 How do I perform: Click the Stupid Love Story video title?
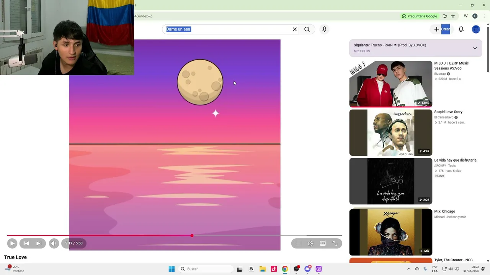click(x=448, y=112)
